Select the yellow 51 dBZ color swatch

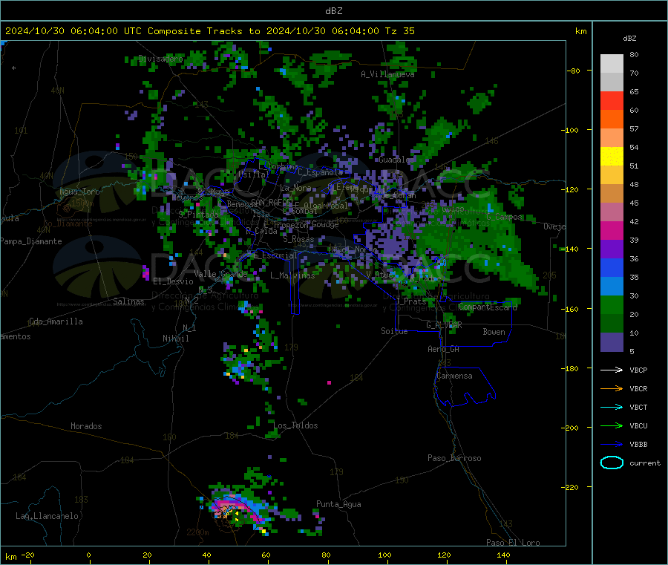pyautogui.click(x=612, y=157)
